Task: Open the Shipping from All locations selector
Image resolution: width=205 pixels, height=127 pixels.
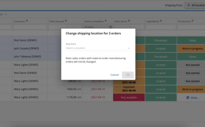Action: (195, 5)
